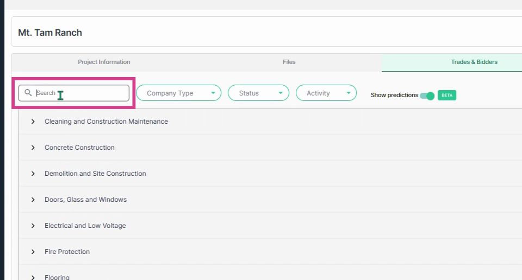Select the Flooring row label
Viewport: 522px width, 280px height.
pos(57,277)
